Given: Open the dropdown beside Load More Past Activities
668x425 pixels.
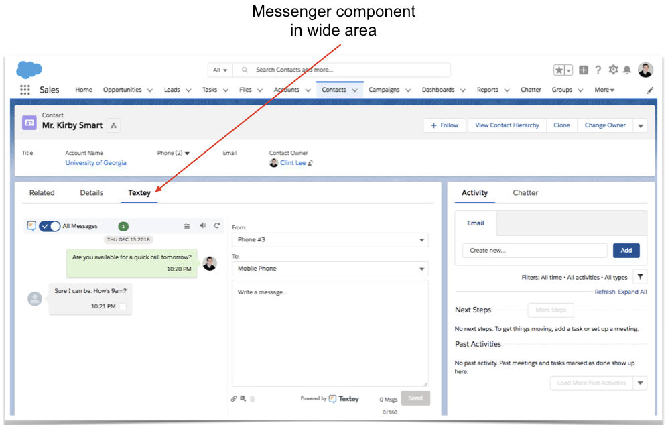Looking at the screenshot, I should 641,383.
